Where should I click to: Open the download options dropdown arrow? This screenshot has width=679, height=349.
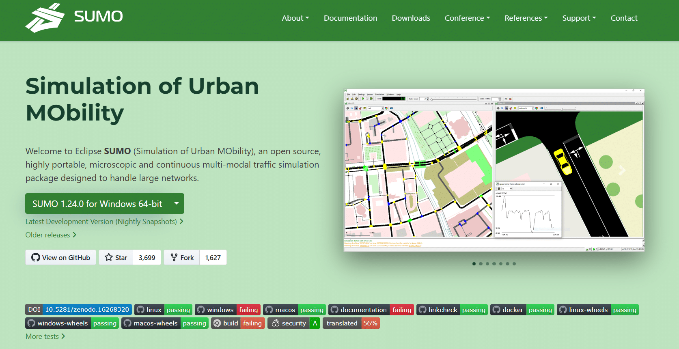coord(177,203)
